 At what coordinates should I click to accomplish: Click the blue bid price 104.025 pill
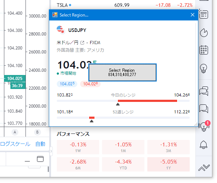67,84
